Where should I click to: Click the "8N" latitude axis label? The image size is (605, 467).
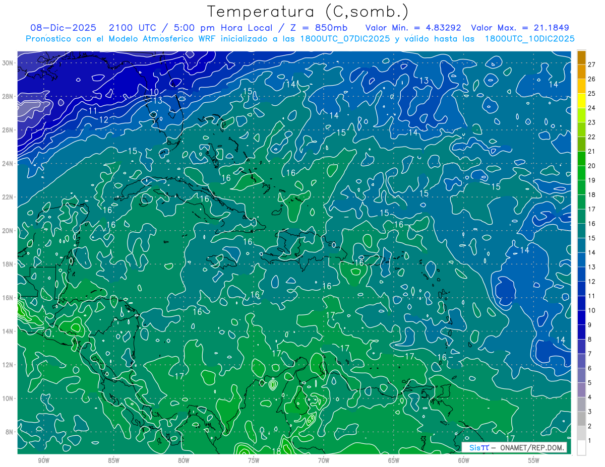point(10,432)
